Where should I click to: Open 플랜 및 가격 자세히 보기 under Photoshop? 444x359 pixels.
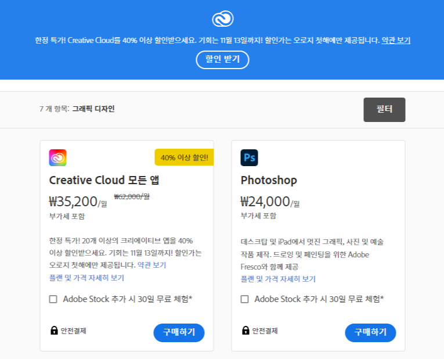[x=278, y=279]
